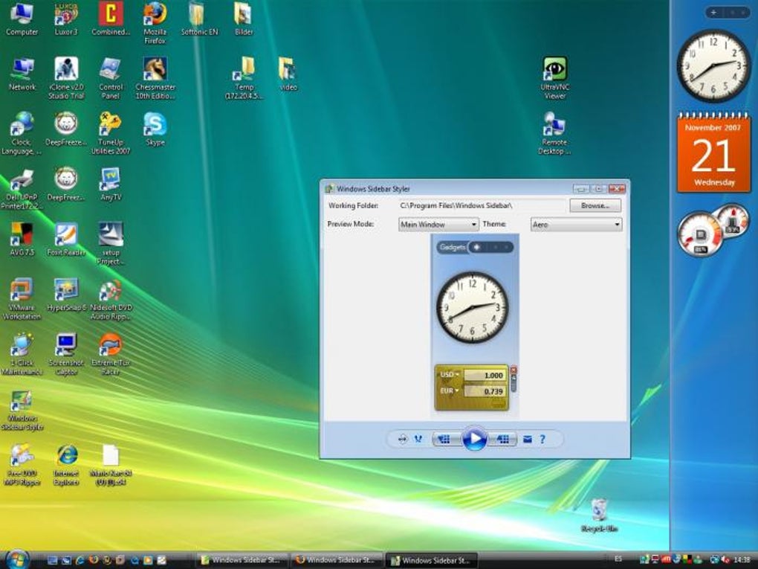Screen dimensions: 758x569
Task: Click the ES language indicator on the taskbar
Action: click(x=618, y=559)
